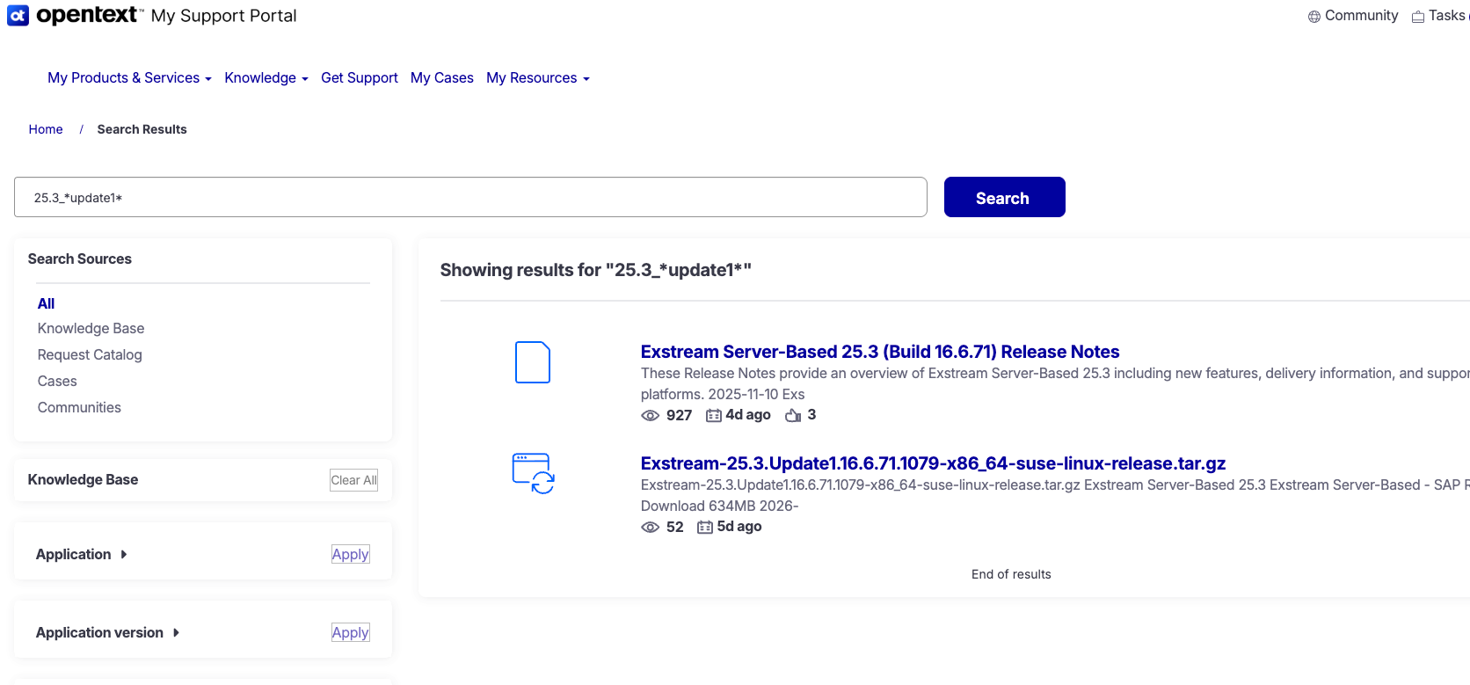This screenshot has width=1470, height=685.
Task: Open Exstream Server-Based 25.3 Release Notes
Action: [880, 352]
